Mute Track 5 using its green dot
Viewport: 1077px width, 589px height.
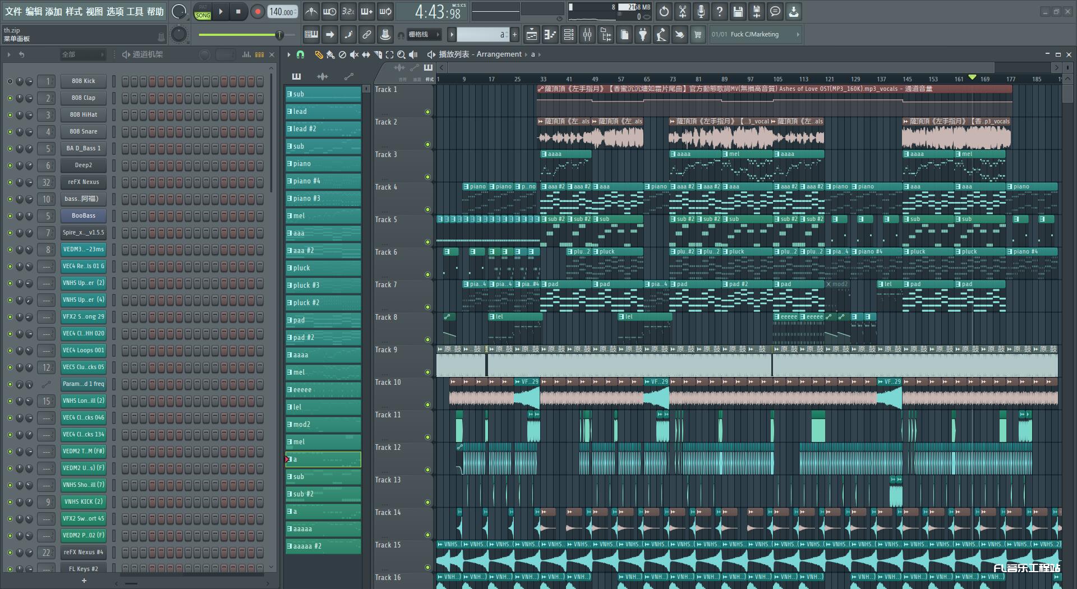tap(427, 242)
